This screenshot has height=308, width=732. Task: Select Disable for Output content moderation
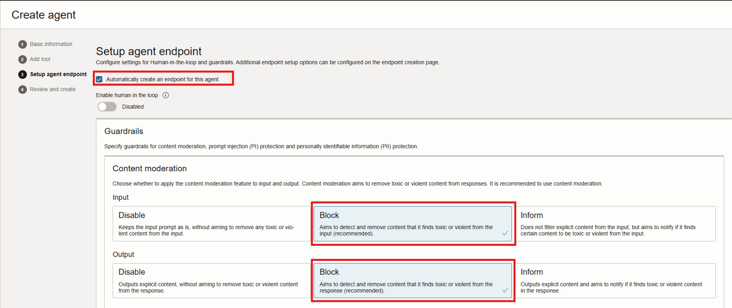212,281
